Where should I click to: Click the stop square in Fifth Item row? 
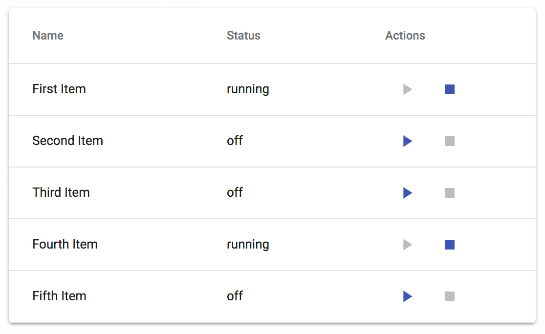(450, 296)
